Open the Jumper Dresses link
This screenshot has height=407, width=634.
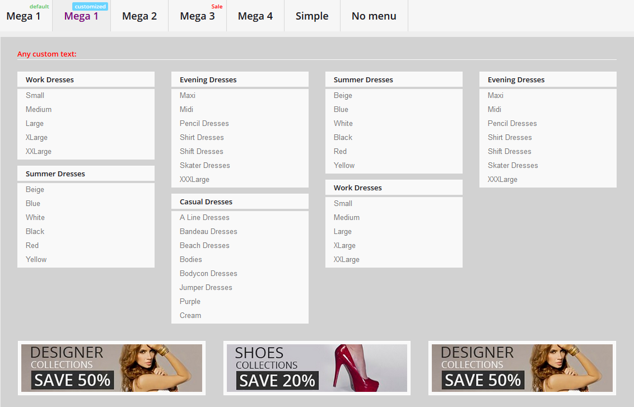click(x=206, y=287)
